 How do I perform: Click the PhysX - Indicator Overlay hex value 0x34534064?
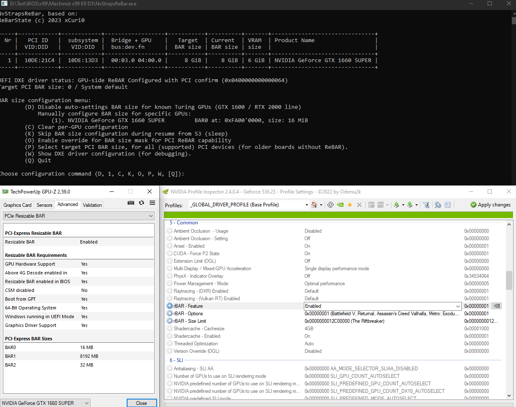[476, 276]
